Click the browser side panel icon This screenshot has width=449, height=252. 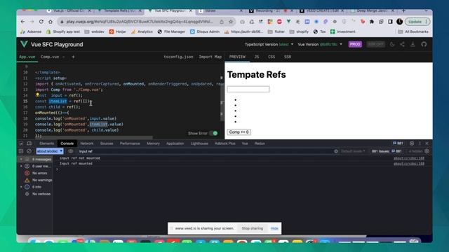tap(390, 22)
